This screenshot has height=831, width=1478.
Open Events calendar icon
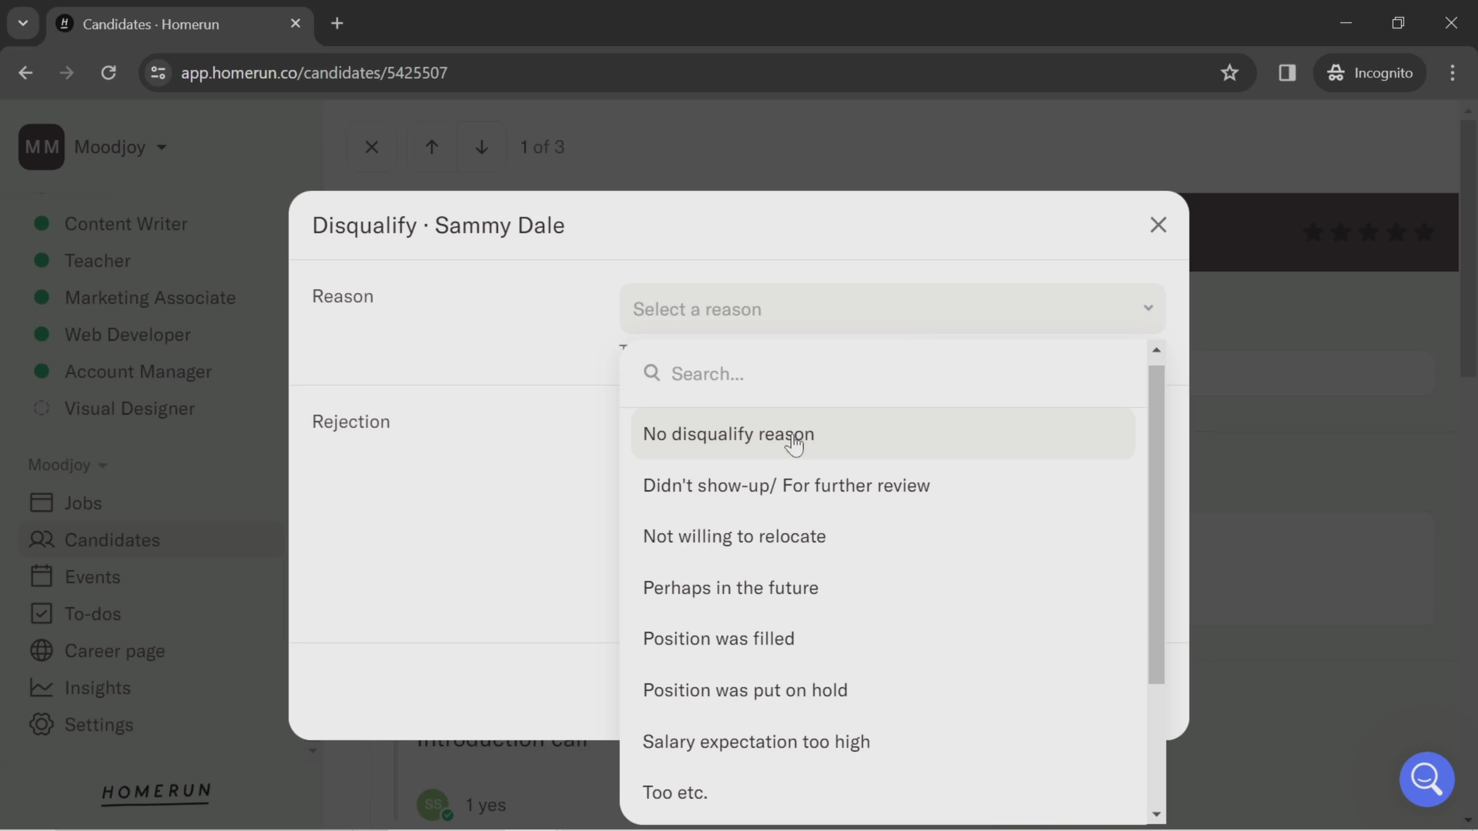click(41, 576)
